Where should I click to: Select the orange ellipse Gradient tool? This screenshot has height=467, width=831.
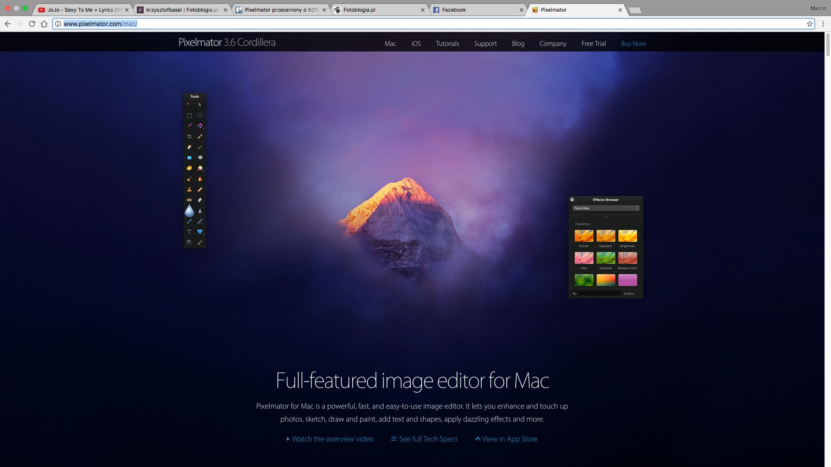[x=189, y=168]
